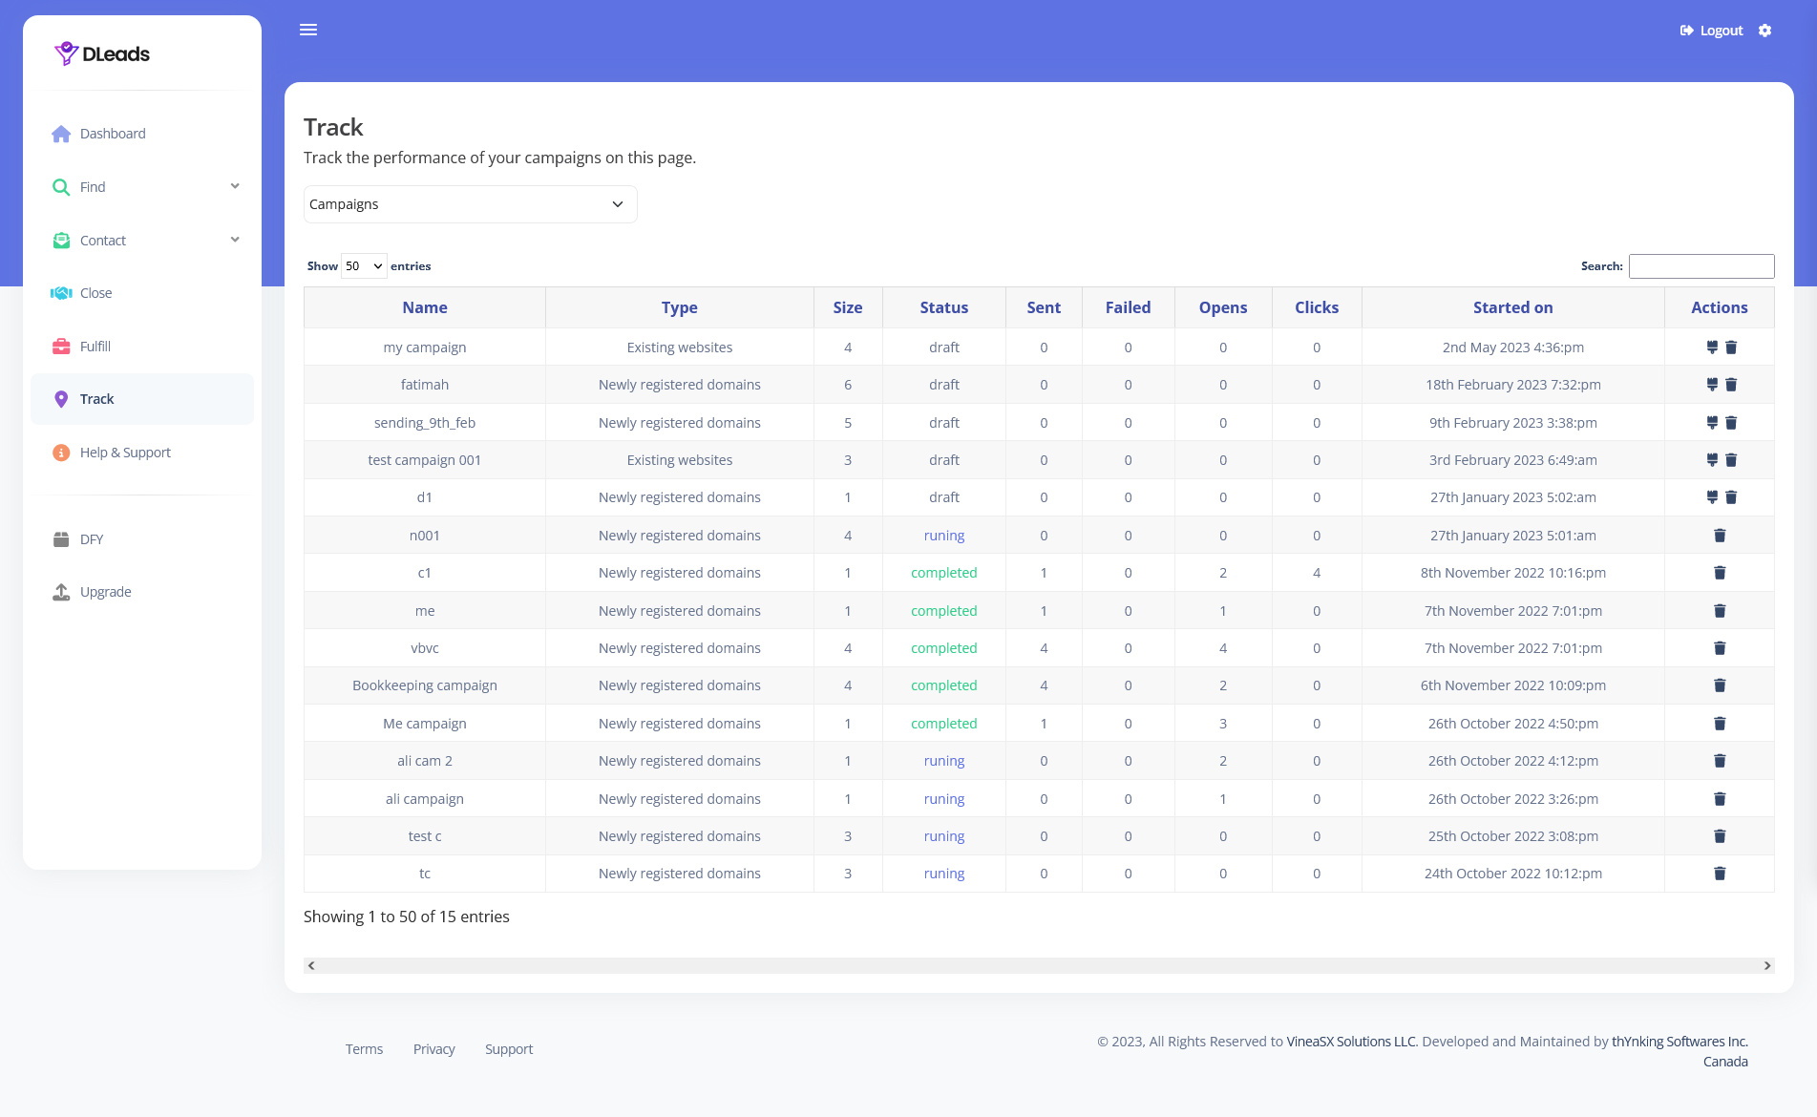Open the Privacy footer link
The height and width of the screenshot is (1117, 1817).
pos(433,1049)
